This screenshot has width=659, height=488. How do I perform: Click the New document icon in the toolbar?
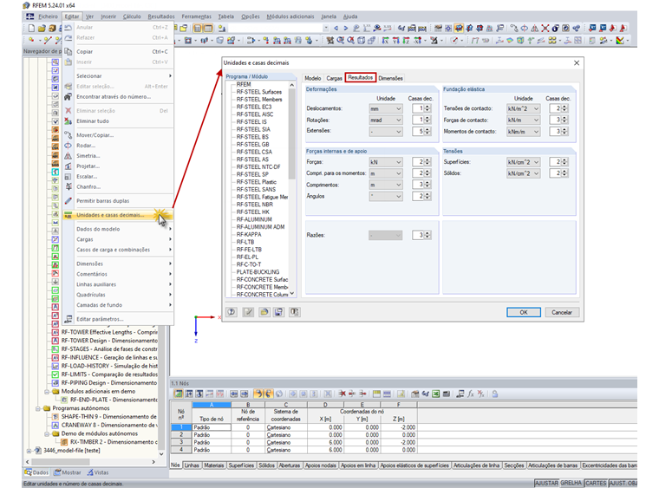pos(31,28)
